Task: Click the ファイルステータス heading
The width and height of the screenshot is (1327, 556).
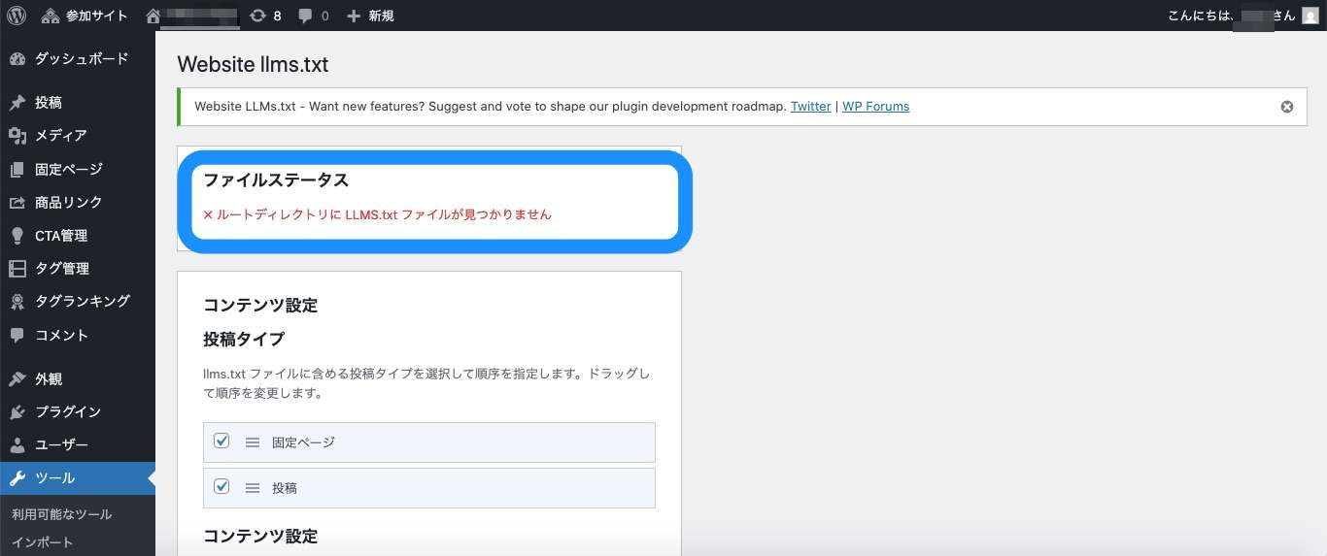Action: click(x=276, y=180)
